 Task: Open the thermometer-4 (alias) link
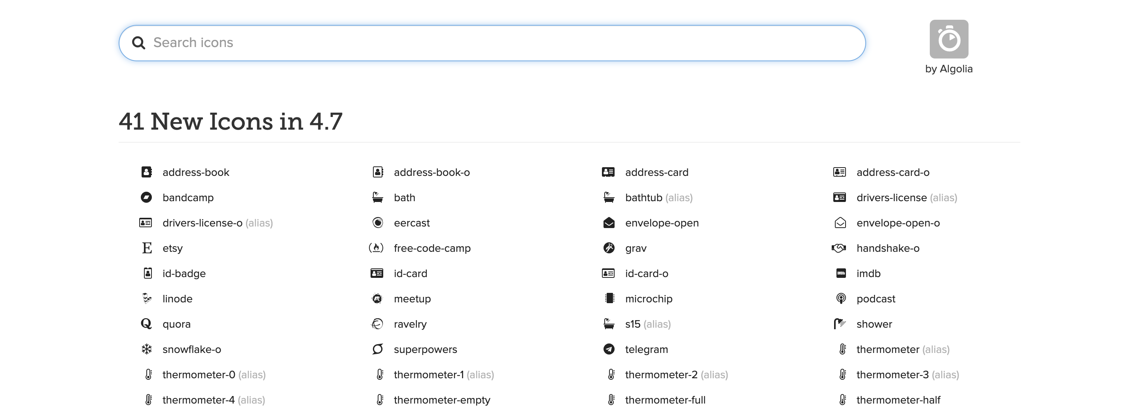214,400
